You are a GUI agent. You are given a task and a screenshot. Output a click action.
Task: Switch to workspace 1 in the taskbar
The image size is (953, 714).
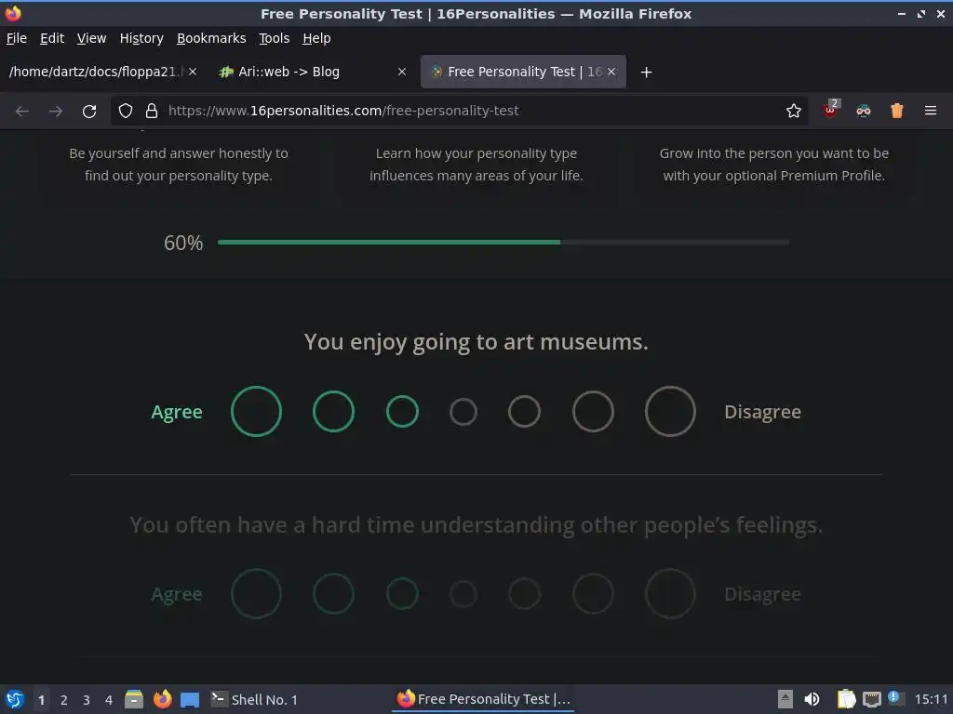pyautogui.click(x=41, y=700)
